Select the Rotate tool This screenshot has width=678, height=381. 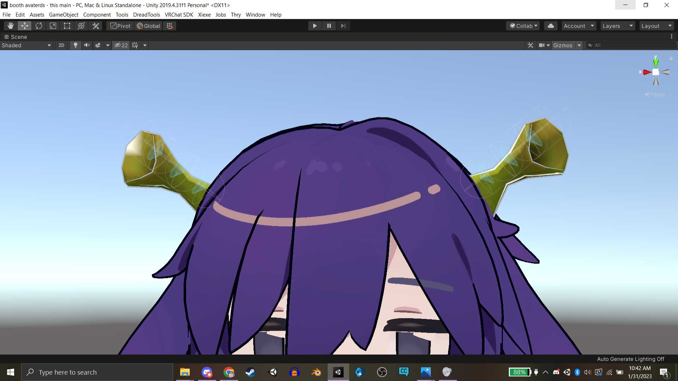pos(39,26)
